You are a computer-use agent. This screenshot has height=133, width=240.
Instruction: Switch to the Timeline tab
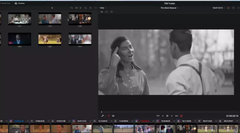[20, 3]
